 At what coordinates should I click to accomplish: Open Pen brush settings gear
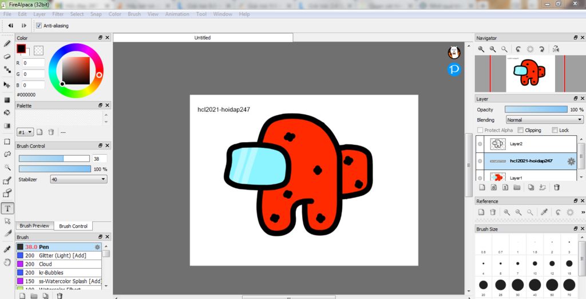pyautogui.click(x=97, y=247)
